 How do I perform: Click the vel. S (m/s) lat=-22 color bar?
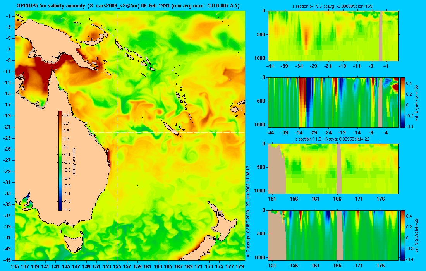403,235
